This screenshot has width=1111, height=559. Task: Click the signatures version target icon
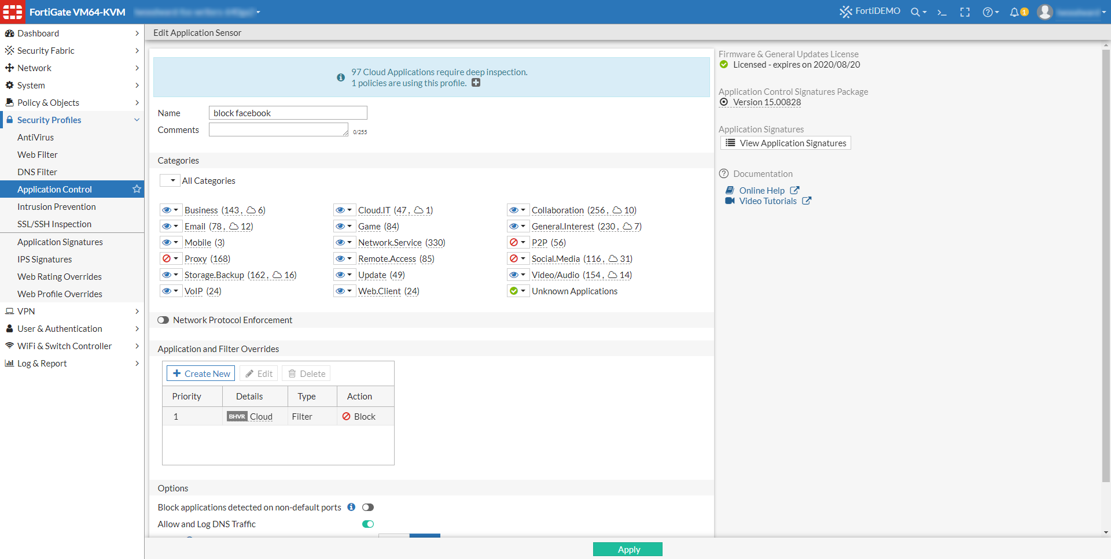(x=724, y=102)
